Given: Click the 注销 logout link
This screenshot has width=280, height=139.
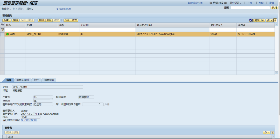Looking at the screenshot, I should click(271, 3).
